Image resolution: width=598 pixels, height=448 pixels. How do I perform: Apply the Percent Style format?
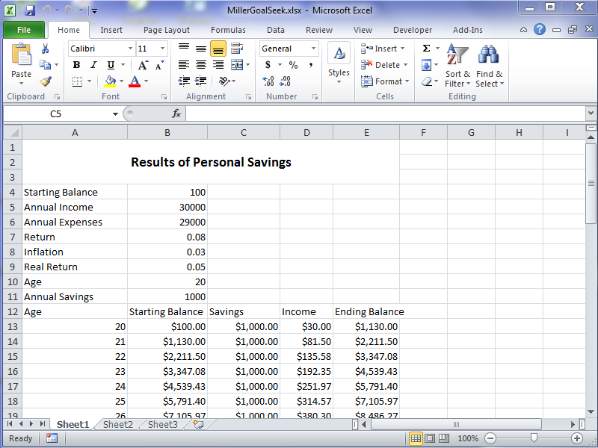(x=293, y=65)
